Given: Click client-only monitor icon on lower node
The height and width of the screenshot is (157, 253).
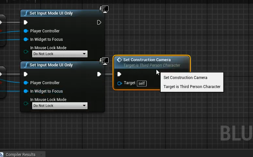Looking at the screenshot, I should pos(104,61).
